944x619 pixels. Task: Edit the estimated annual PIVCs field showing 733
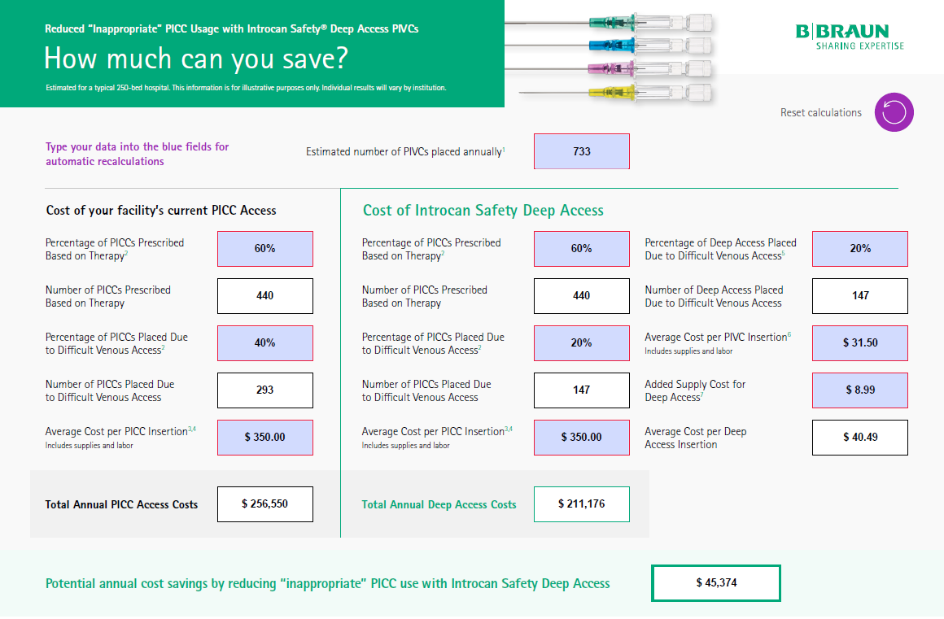click(581, 151)
